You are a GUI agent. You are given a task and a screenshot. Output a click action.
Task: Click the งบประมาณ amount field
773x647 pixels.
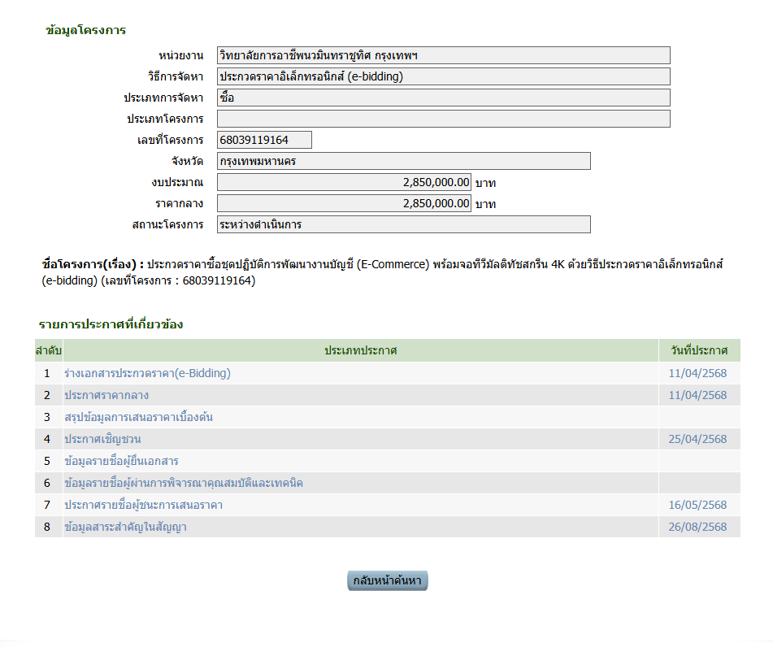pos(344,182)
